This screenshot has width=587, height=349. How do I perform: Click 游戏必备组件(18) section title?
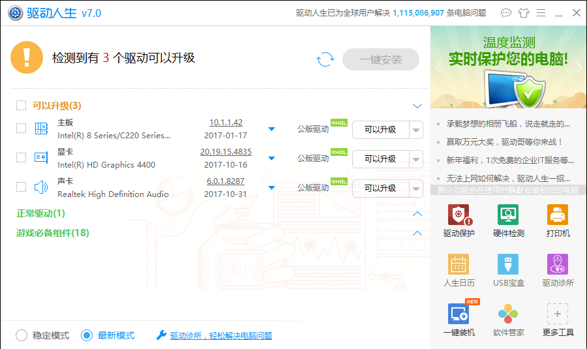(53, 233)
